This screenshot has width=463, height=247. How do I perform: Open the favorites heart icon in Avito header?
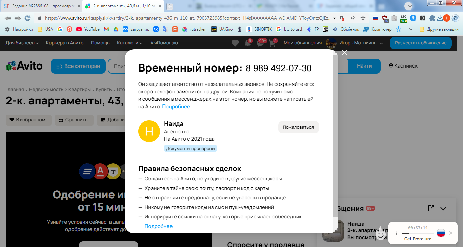(235, 43)
